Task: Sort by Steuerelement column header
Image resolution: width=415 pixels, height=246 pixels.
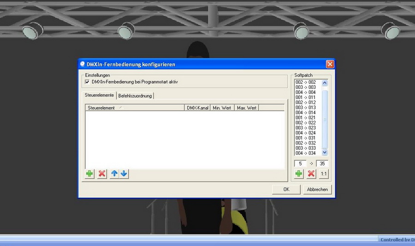Action: [135, 108]
